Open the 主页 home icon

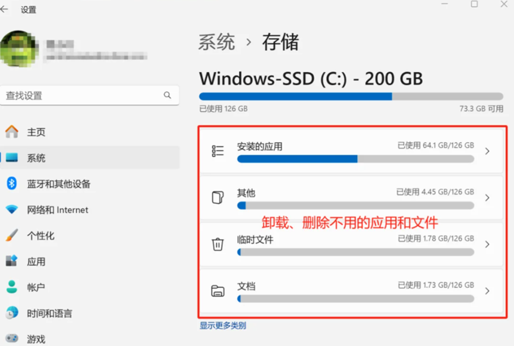(x=12, y=132)
